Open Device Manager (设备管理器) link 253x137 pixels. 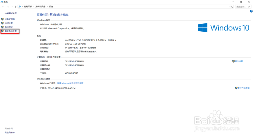[x=10, y=19]
